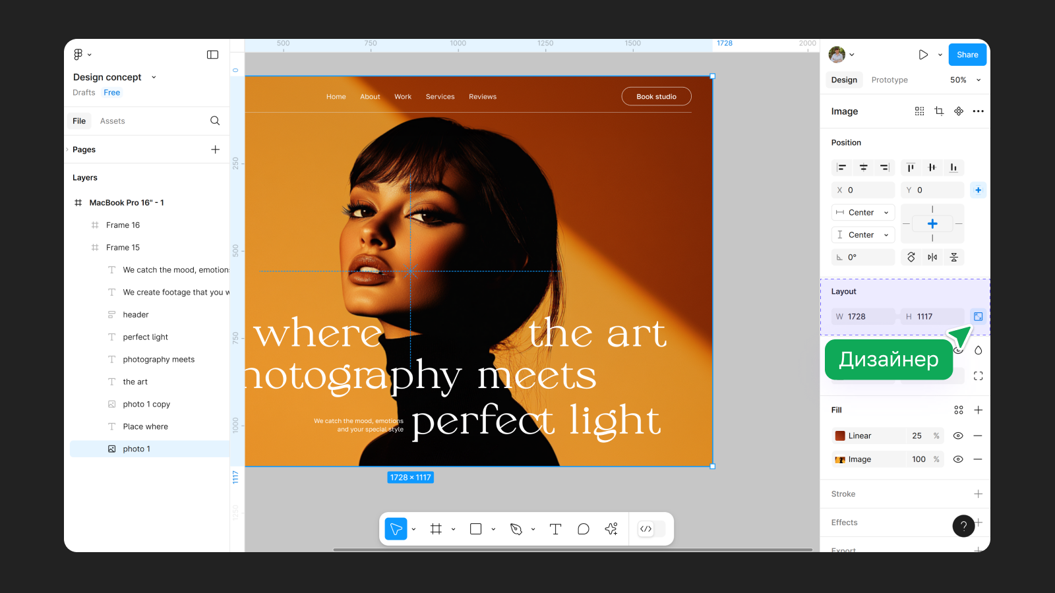The image size is (1055, 593).
Task: Open the Assets tab
Action: [112, 121]
